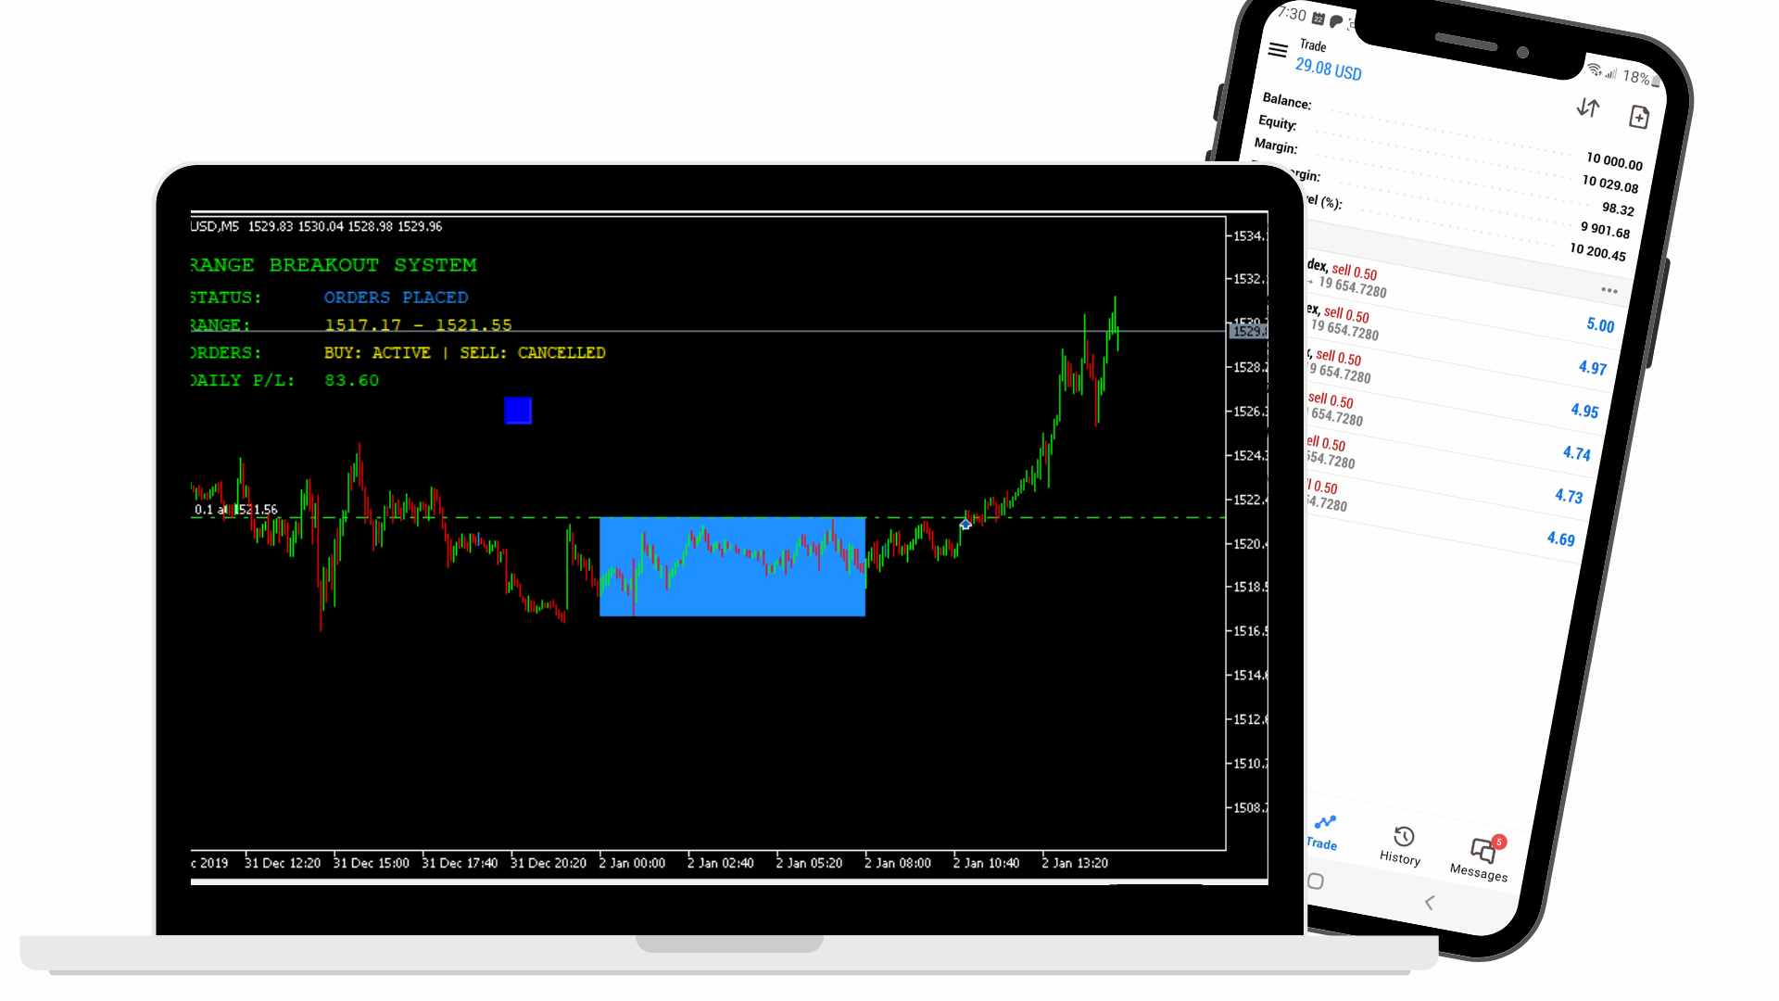
Task: Click the margin level value 10 200.45
Action: 1597,251
